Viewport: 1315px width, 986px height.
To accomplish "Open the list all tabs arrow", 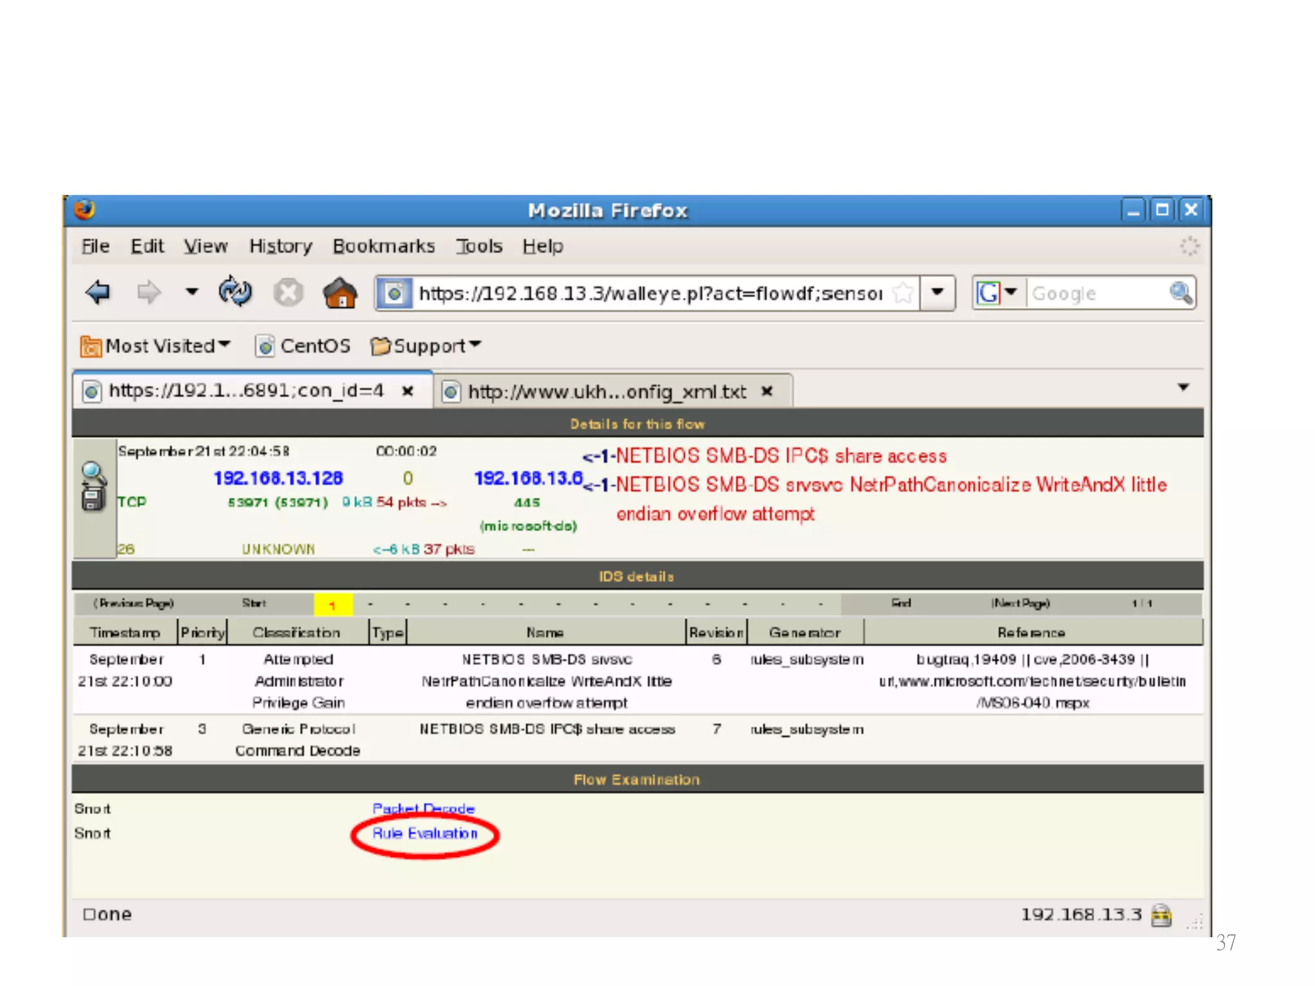I will 1183,388.
